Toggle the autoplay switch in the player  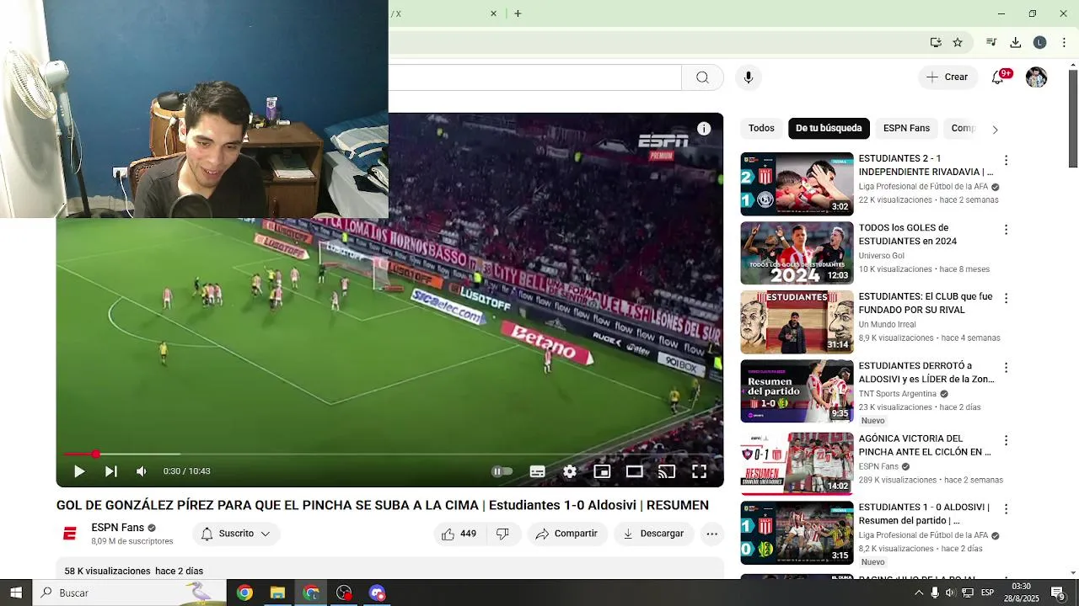(502, 471)
